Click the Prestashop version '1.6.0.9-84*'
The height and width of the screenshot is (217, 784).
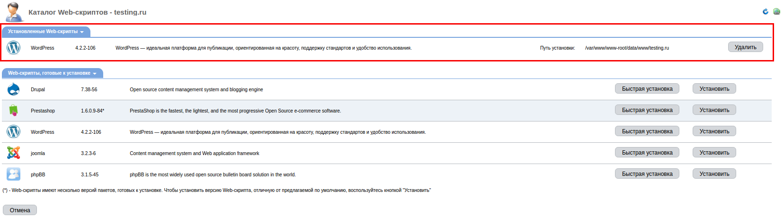[93, 111]
